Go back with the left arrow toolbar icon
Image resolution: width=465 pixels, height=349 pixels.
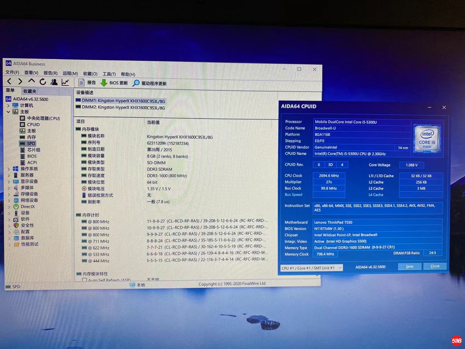coord(9,81)
